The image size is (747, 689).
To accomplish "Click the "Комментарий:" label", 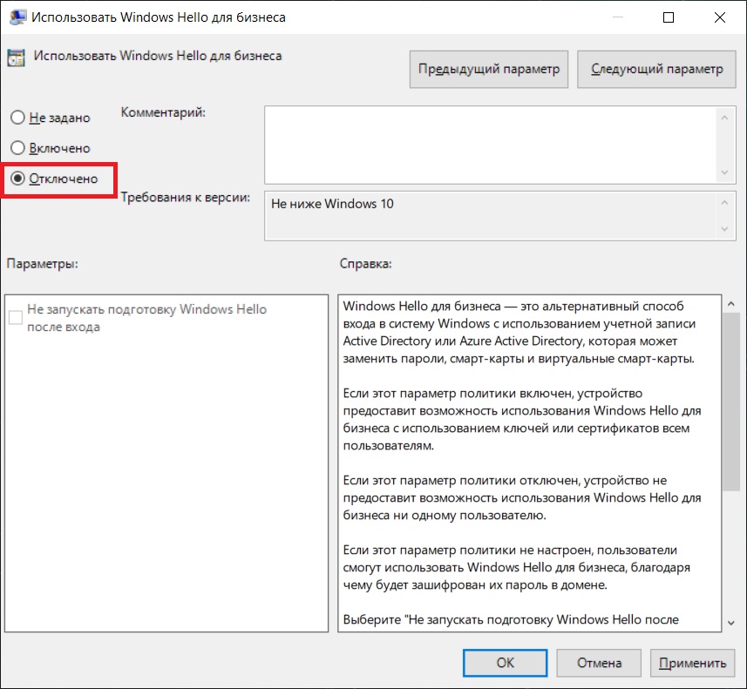I will (x=163, y=112).
